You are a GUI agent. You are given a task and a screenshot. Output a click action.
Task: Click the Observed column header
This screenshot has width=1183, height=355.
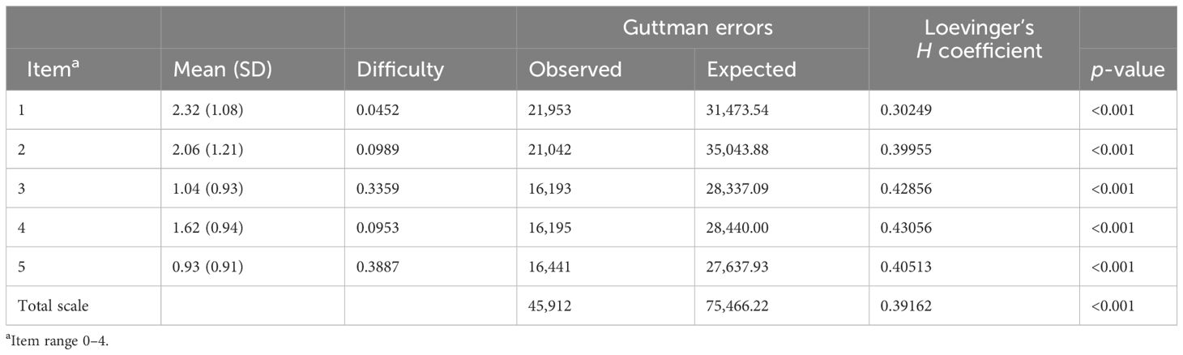[x=574, y=70]
